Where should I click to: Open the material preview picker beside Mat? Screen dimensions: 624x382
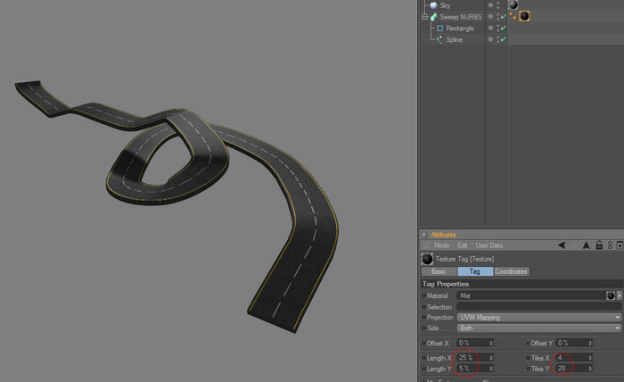coord(610,295)
